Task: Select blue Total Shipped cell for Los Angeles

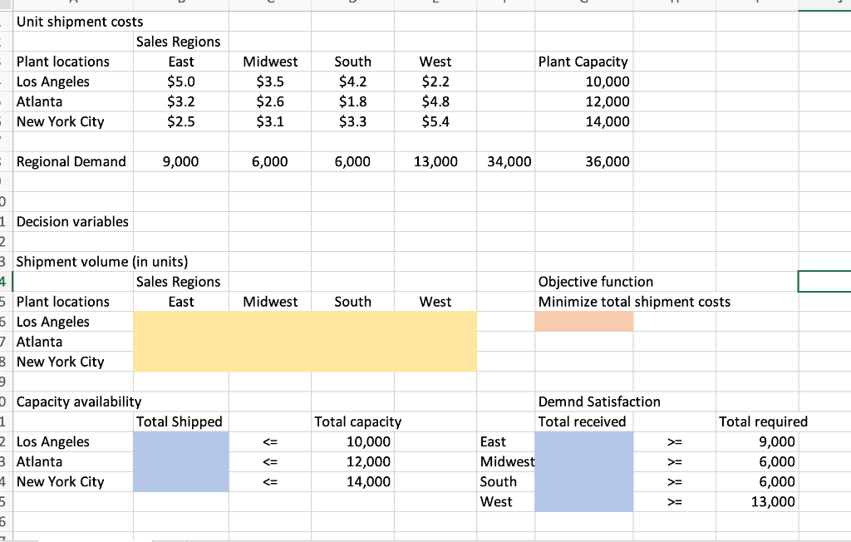Action: 180,442
